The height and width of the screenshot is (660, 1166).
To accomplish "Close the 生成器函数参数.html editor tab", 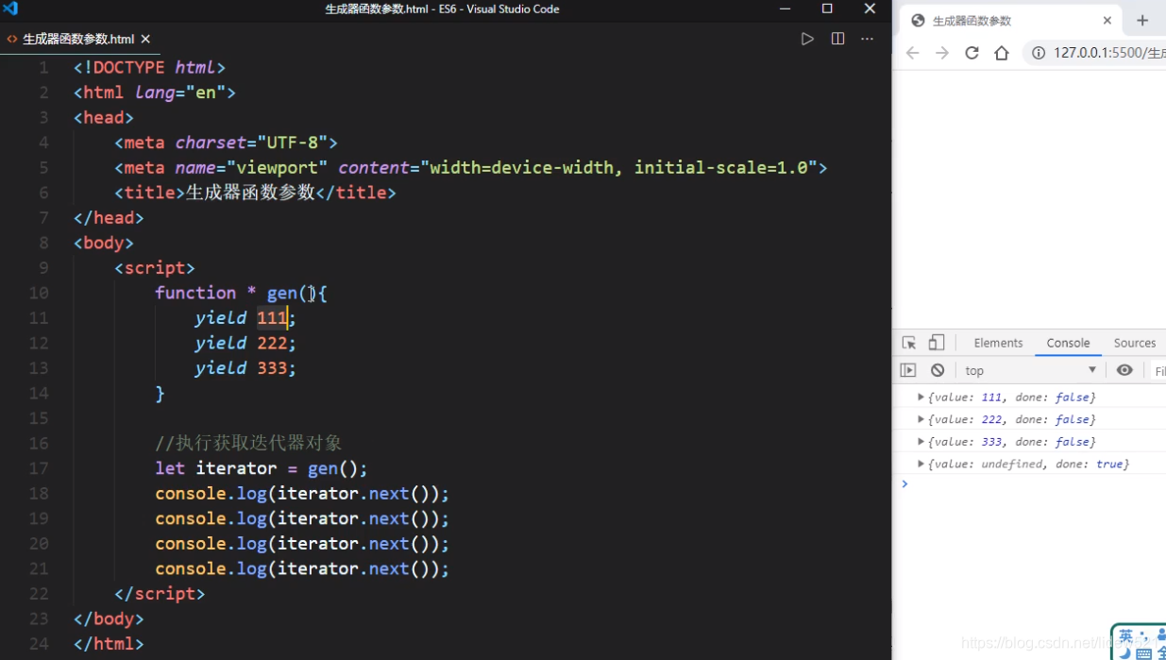I will [145, 40].
